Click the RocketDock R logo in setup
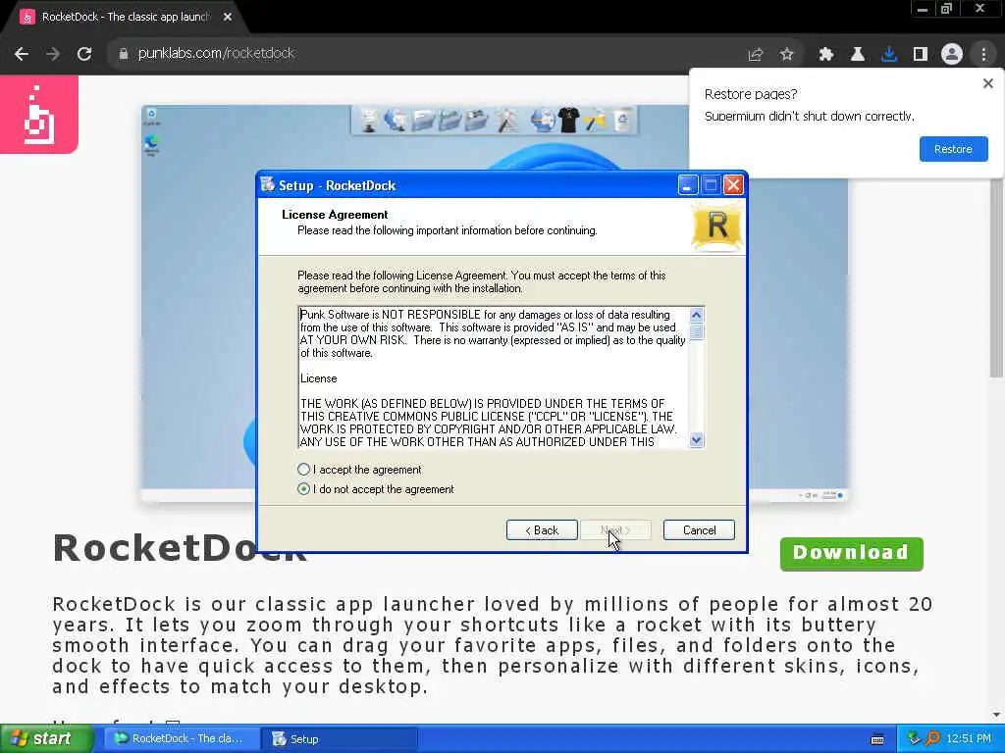The width and height of the screenshot is (1005, 753). (x=717, y=226)
